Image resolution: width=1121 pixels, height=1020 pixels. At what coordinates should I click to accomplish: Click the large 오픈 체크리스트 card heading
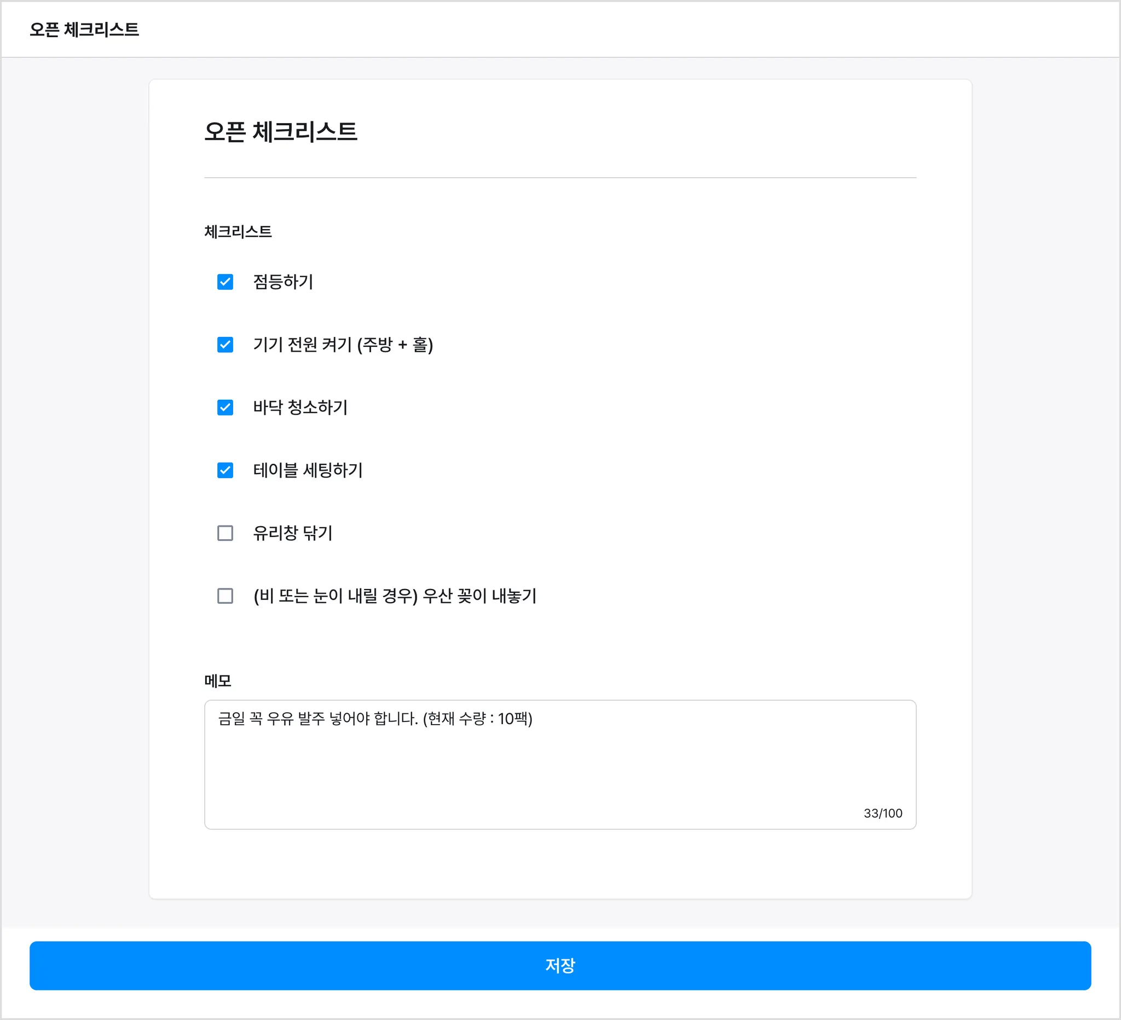click(x=280, y=132)
